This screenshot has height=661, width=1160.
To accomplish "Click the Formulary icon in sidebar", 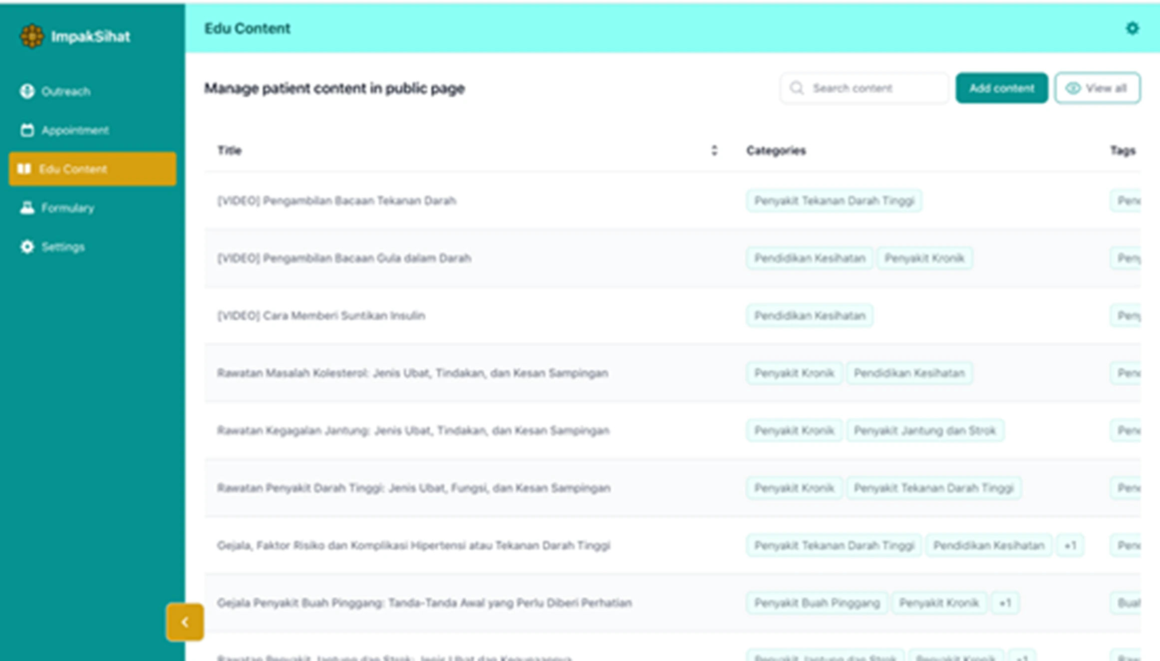I will coord(27,208).
